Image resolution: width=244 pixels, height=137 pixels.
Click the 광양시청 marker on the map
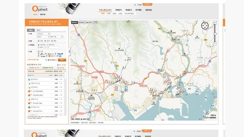(x=156, y=96)
